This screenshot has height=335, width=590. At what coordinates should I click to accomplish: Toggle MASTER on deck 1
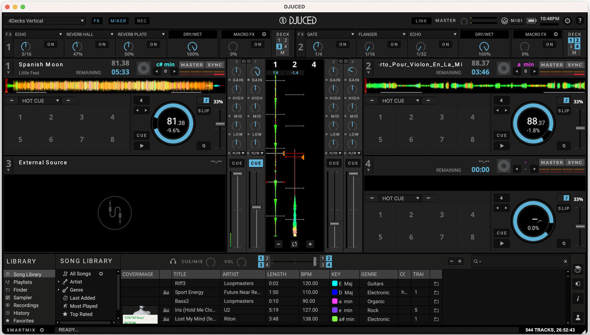192,65
